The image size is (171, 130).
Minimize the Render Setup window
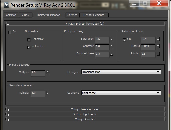134,3
